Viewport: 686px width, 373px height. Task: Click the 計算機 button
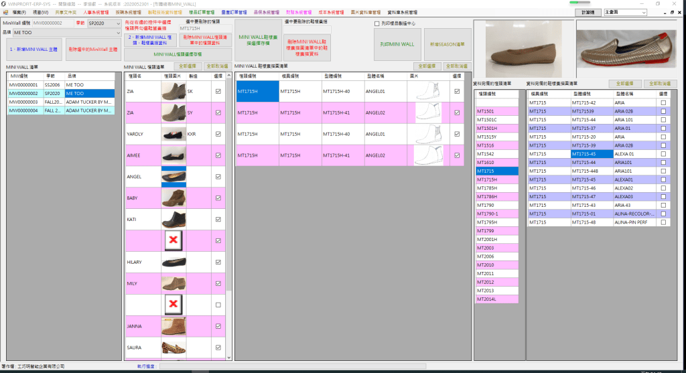point(588,12)
